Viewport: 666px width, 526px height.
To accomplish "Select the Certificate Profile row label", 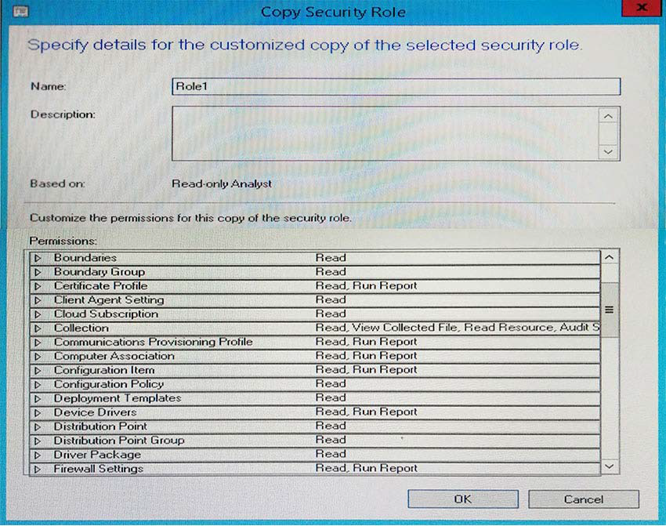I will (100, 285).
